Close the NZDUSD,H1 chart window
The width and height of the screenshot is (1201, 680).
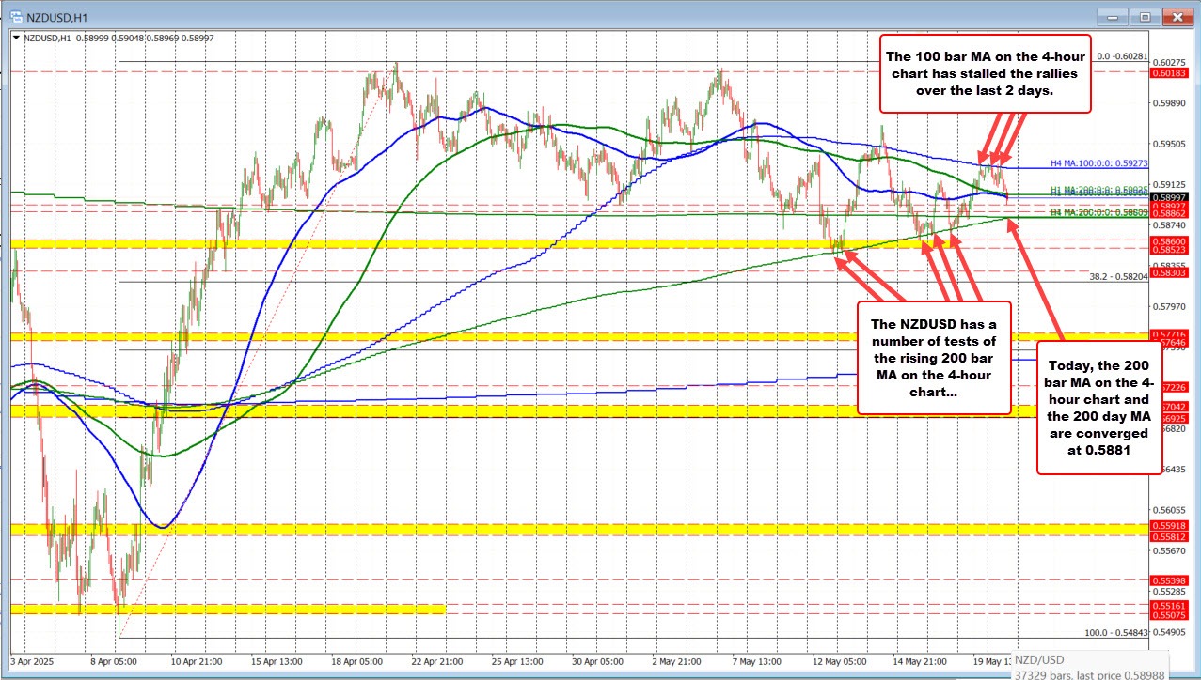click(1177, 16)
